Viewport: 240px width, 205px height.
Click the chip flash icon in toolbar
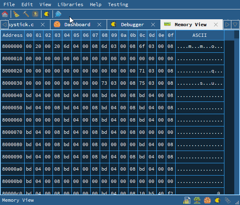coord(35,14)
